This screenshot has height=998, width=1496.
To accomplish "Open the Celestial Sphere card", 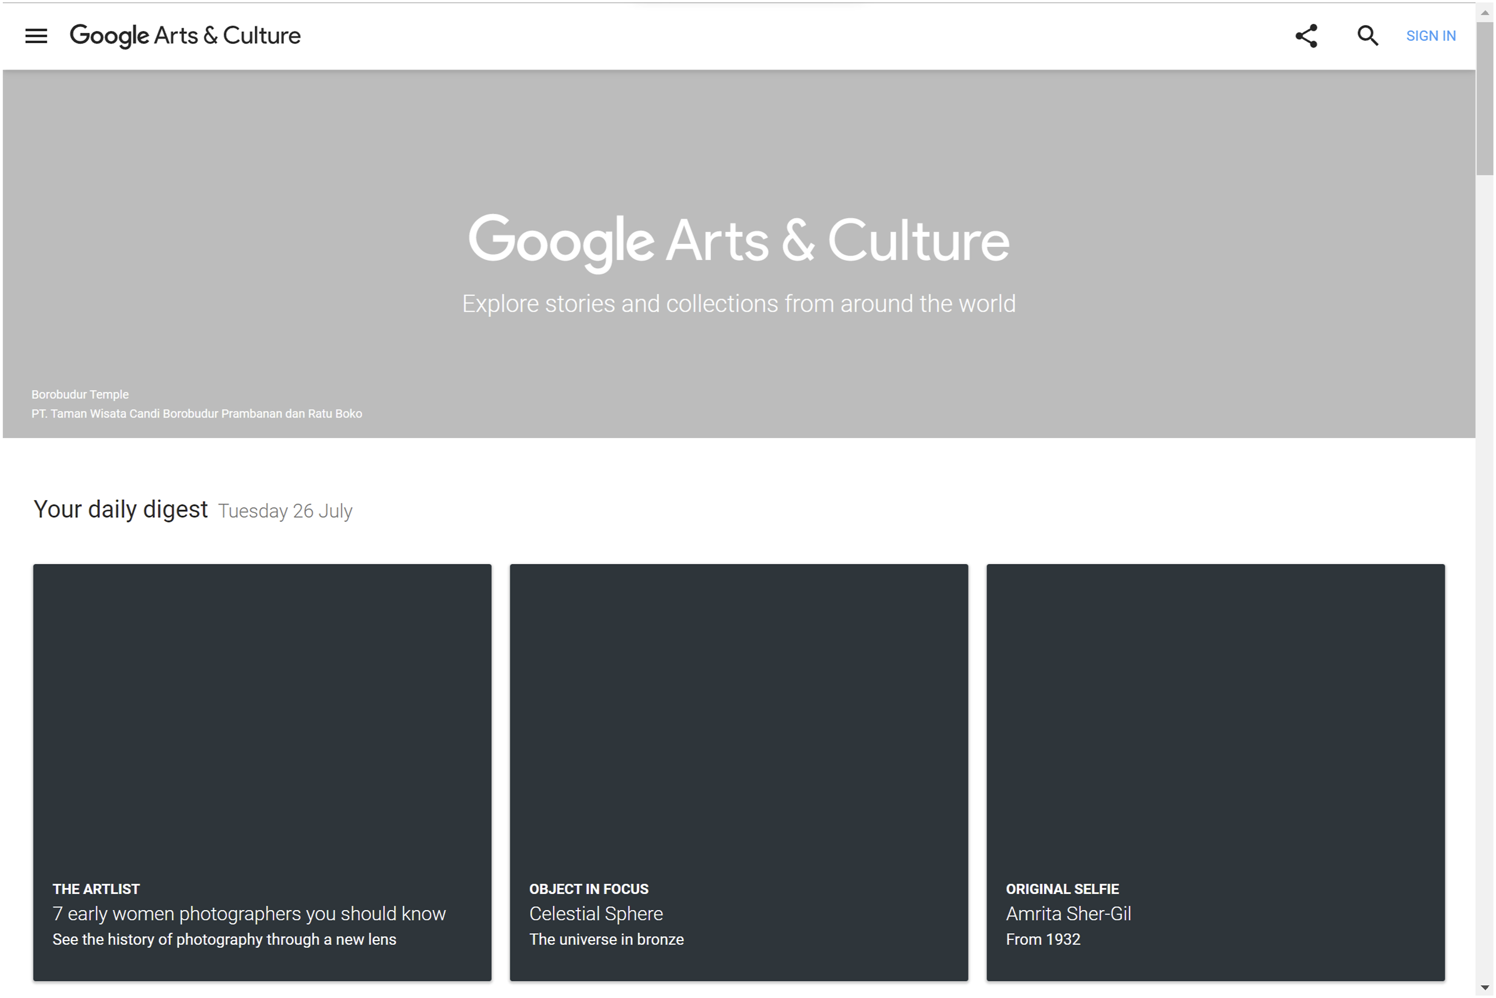I will 739,773.
